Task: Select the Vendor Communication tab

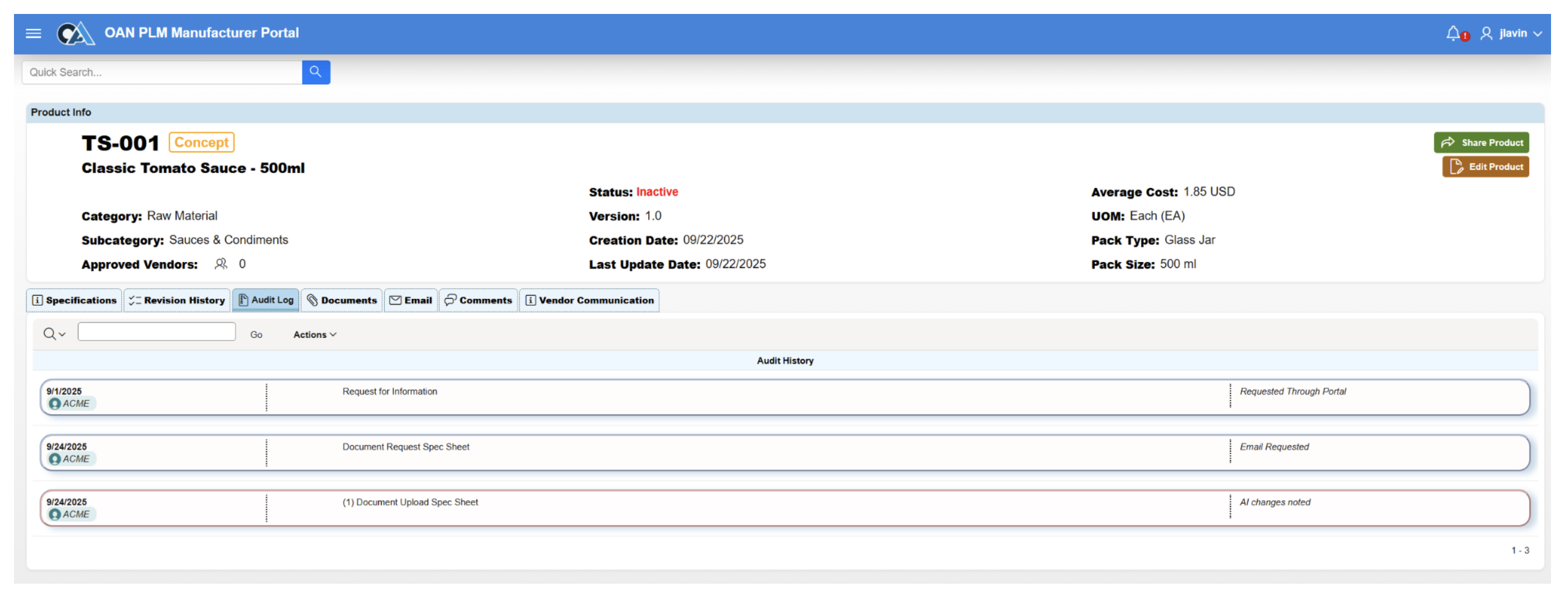Action: [589, 301]
